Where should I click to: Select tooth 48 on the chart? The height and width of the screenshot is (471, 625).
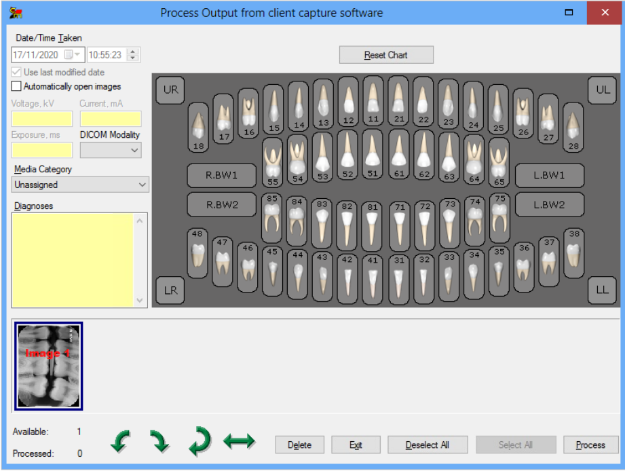coord(197,253)
